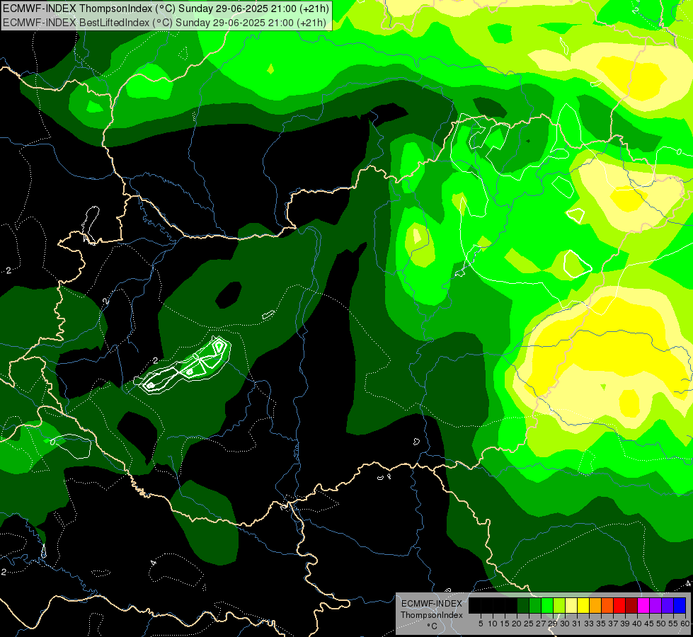The height and width of the screenshot is (637, 693).
Task: Pick the lime 29–30 legend swatch
Action: point(559,605)
